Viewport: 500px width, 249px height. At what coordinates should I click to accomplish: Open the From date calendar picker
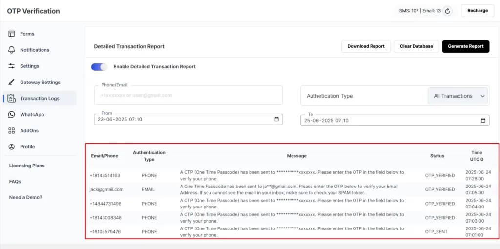tap(277, 119)
